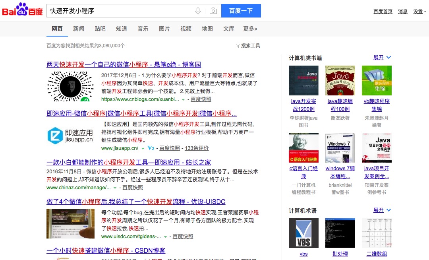Screen dimensions: 429x260
Task: Open dropdown arrow next to uisdc.com URL
Action: [165, 237]
